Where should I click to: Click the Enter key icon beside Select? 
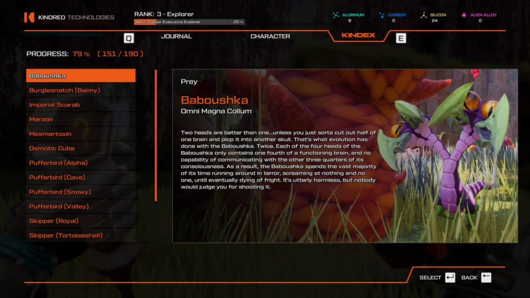[x=450, y=278]
